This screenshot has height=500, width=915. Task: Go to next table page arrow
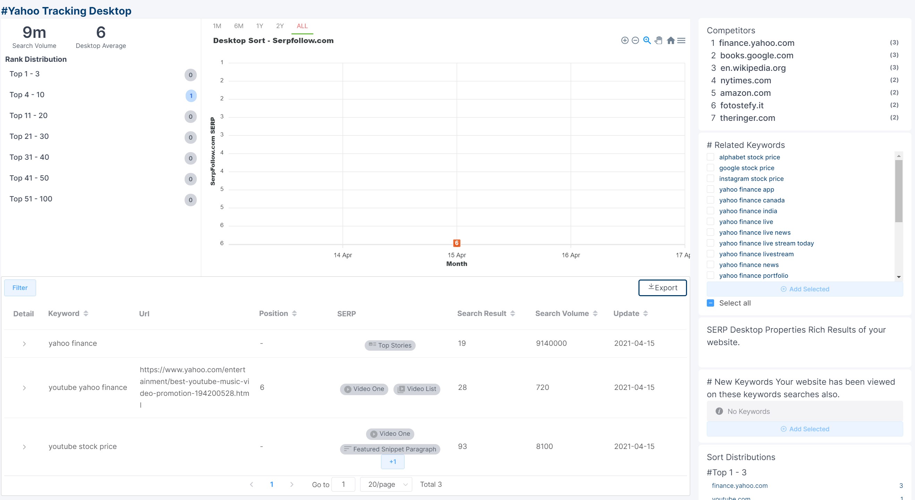coord(291,484)
